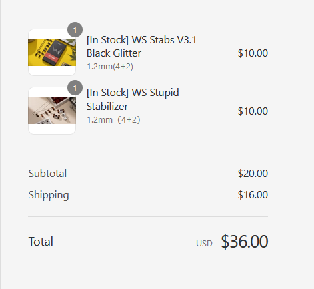The image size is (314, 289).
Task: Select the WS Stabs V3.1 Black Glitter title
Action: pos(141,47)
